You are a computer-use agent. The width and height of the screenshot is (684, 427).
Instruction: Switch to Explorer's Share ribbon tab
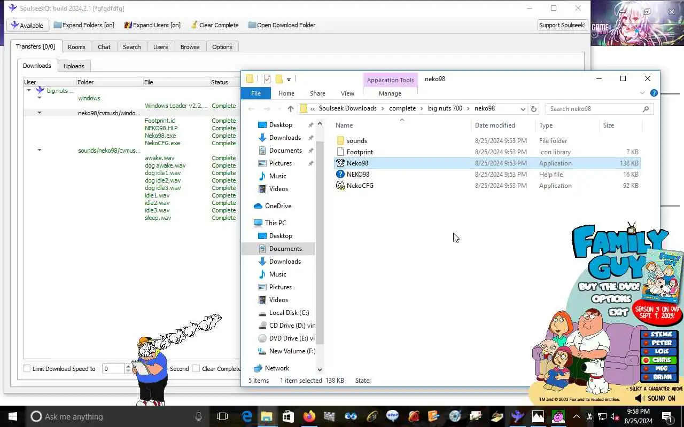(x=317, y=93)
